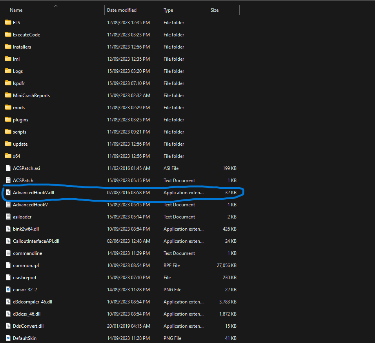Click the ASI File type cell
Image resolution: width=375 pixels, height=343 pixels.
point(171,168)
